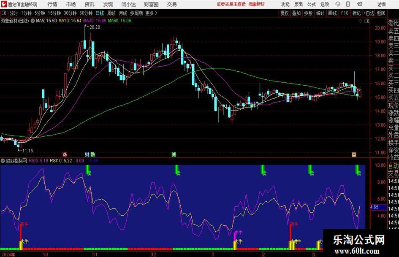The height and width of the screenshot is (257, 399).
Task: Select the 日线 daily period tab
Action: tap(100, 13)
